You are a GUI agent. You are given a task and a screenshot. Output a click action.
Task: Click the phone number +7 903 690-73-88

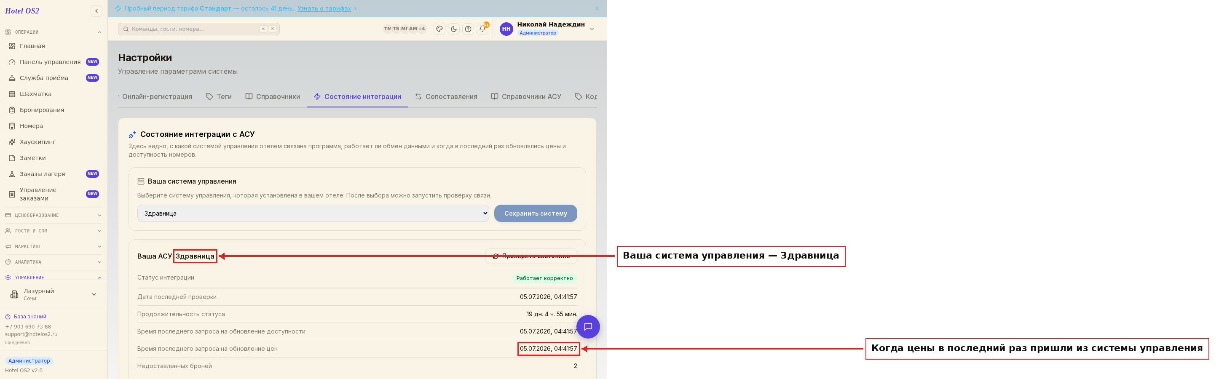[28, 326]
